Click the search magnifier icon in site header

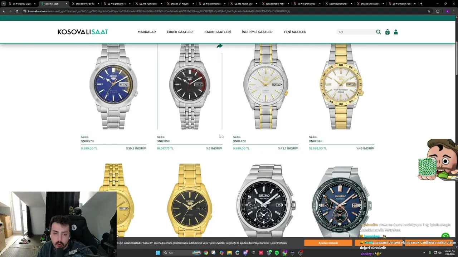[x=379, y=32]
